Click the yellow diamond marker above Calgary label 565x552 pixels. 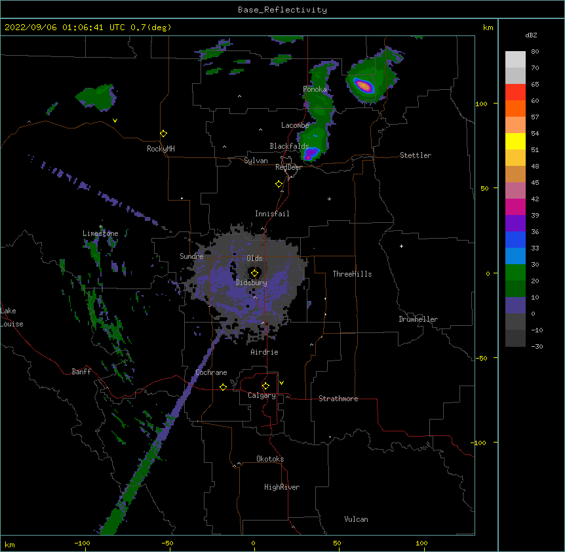265,386
